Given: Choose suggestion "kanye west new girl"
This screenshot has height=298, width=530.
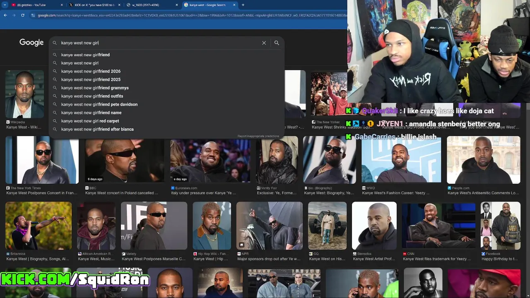Looking at the screenshot, I should 79,63.
